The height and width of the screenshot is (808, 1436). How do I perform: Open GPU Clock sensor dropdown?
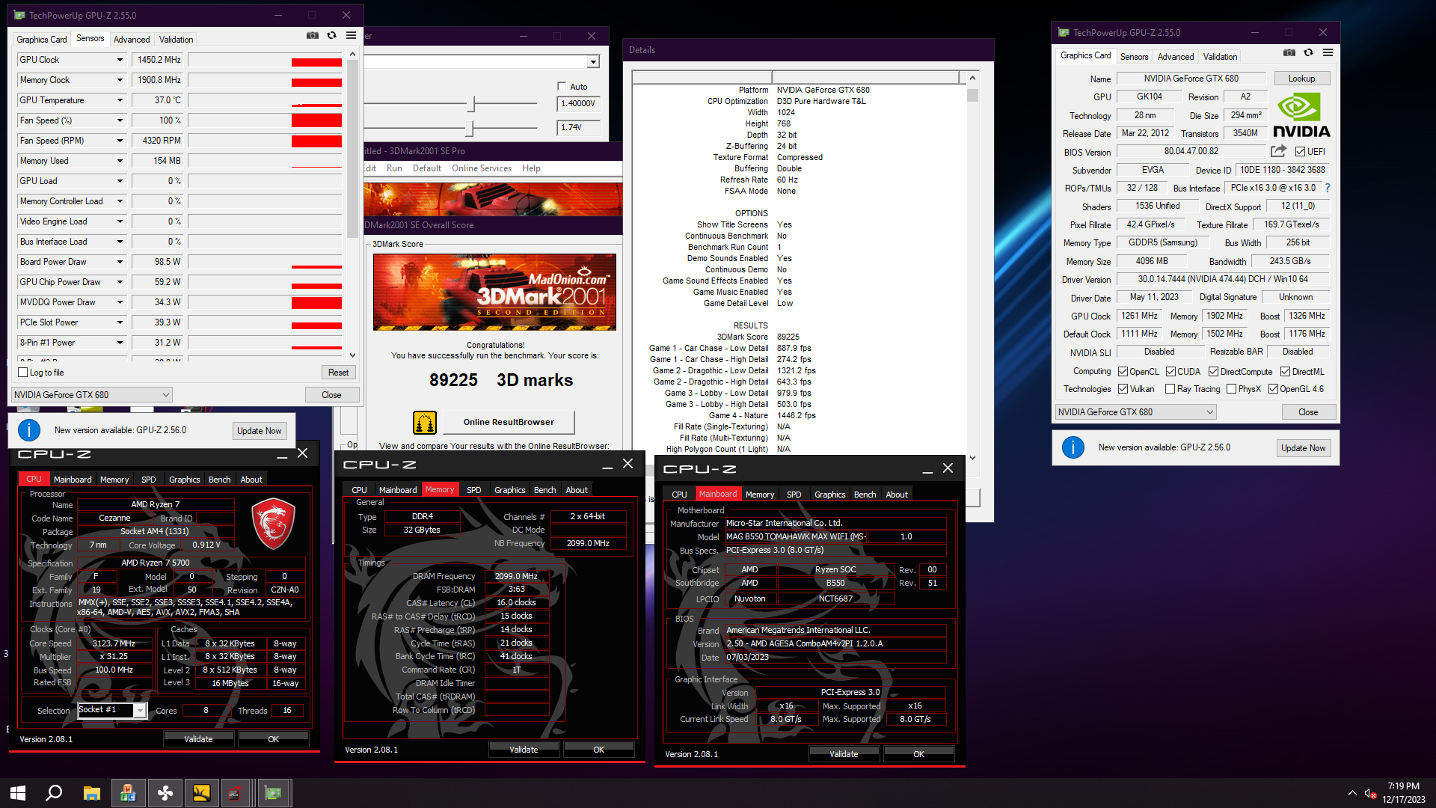pyautogui.click(x=120, y=60)
